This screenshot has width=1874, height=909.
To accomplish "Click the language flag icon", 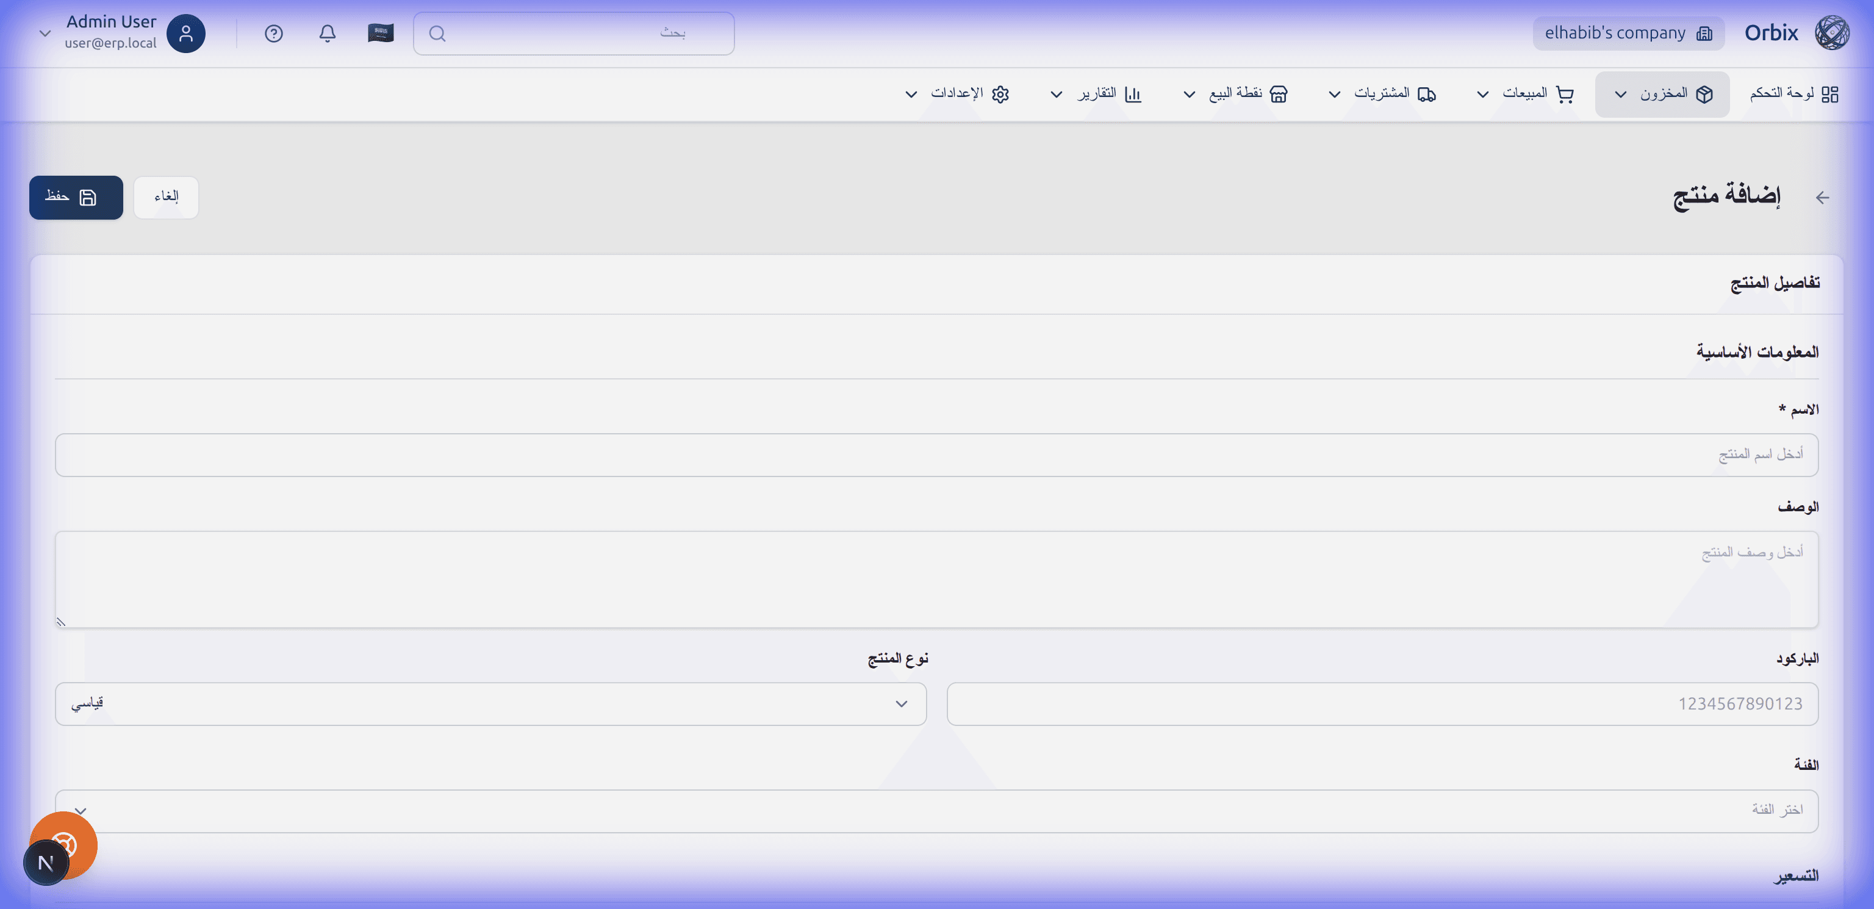I will coord(381,34).
